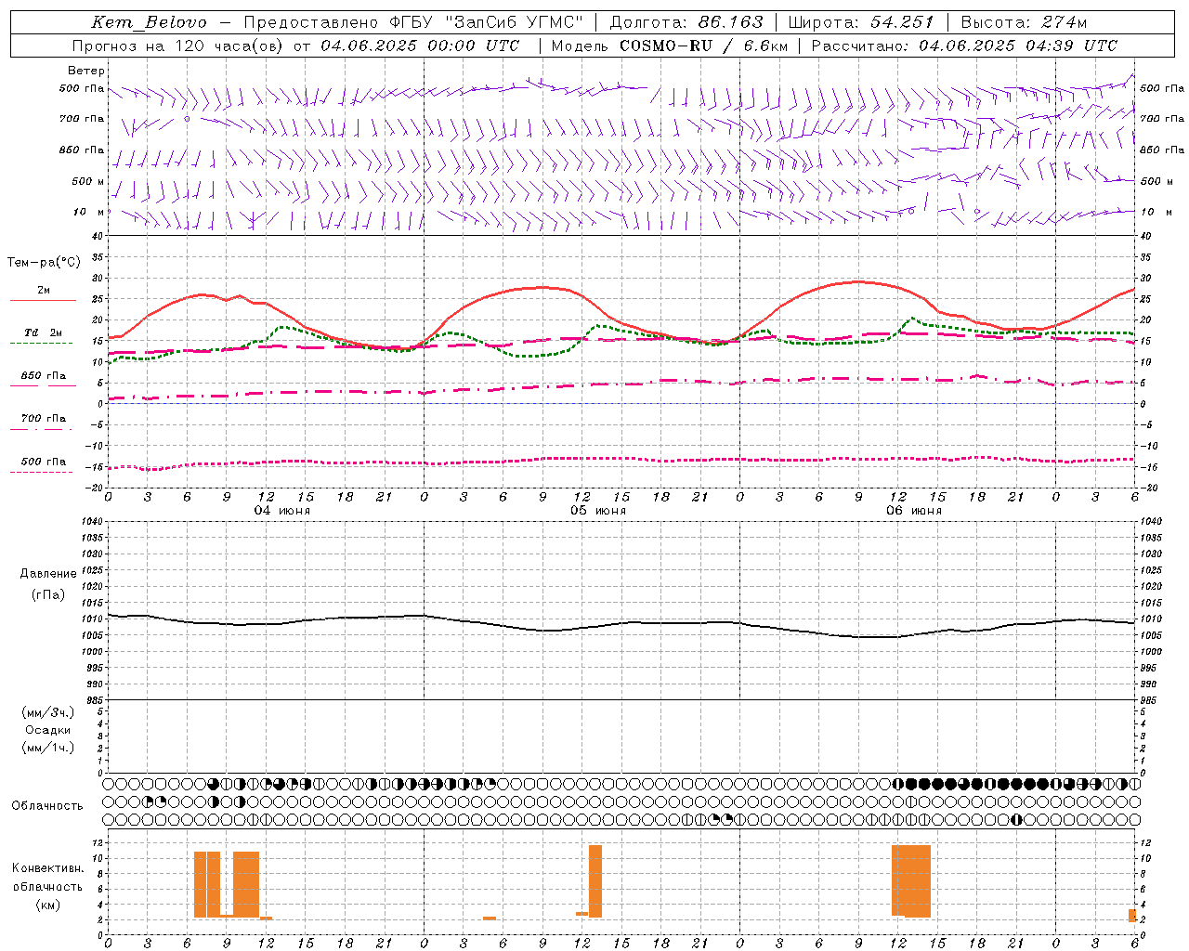Click the tall orange convective bar on 05 июня

coord(595,881)
